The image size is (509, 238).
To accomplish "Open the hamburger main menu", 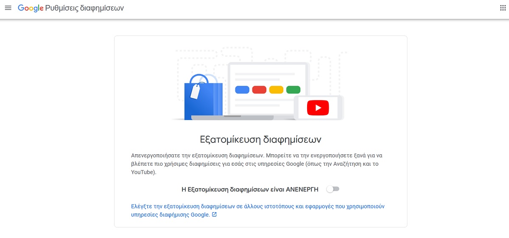I will (8, 8).
